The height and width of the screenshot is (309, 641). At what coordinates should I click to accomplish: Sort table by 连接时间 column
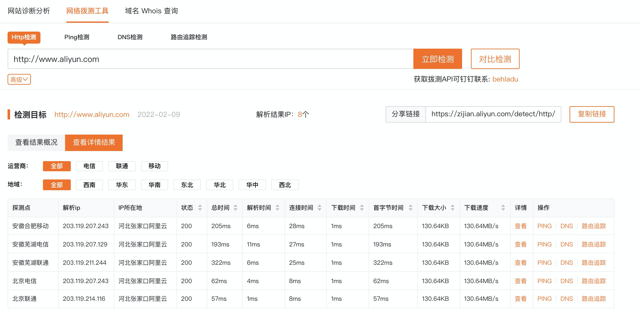coord(319,208)
